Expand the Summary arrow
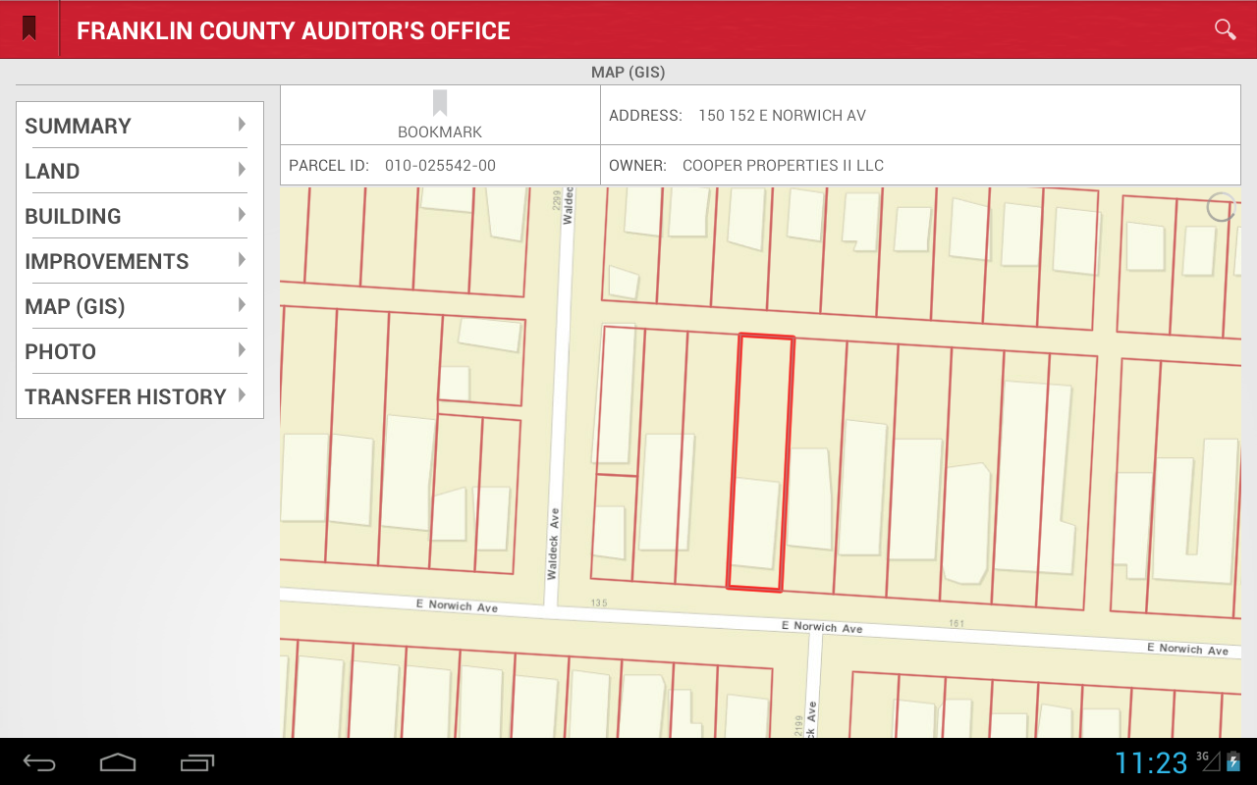This screenshot has height=785, width=1257. (x=242, y=125)
